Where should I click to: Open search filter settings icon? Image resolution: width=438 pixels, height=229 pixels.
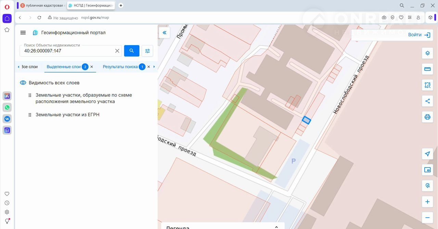147,51
